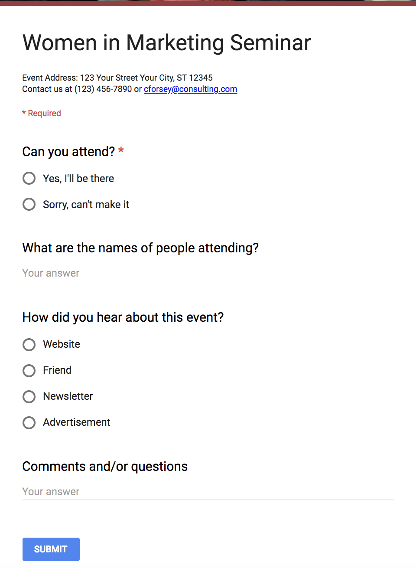Select Website as how you heard
This screenshot has height=568, width=416.
coord(29,345)
